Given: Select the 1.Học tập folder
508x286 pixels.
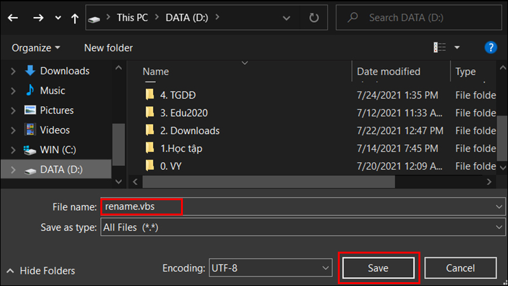Looking at the screenshot, I should point(182,149).
